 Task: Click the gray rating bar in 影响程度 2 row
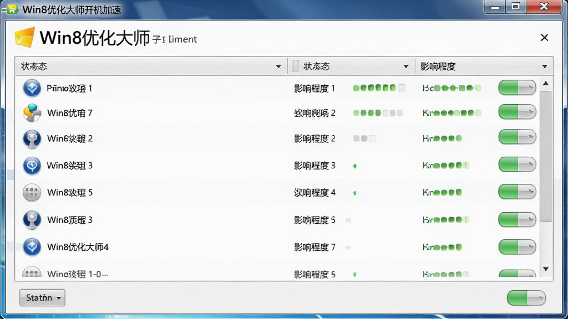tap(364, 138)
